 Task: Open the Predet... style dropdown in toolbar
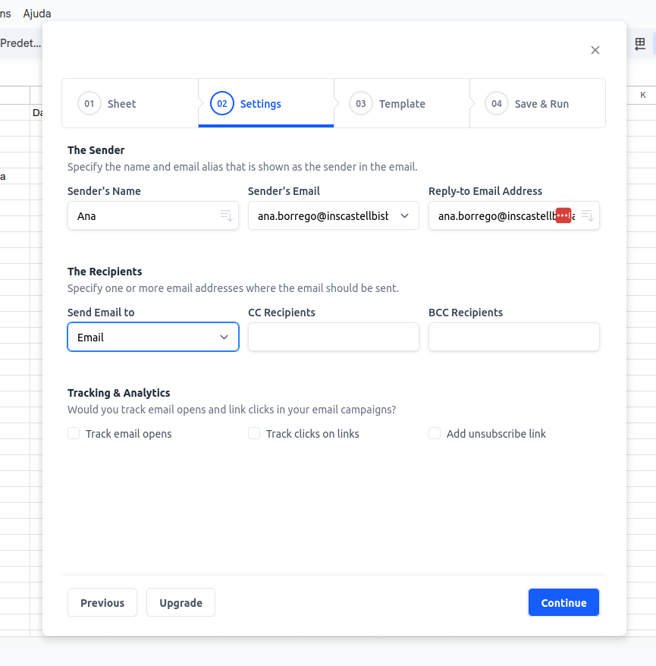20,43
